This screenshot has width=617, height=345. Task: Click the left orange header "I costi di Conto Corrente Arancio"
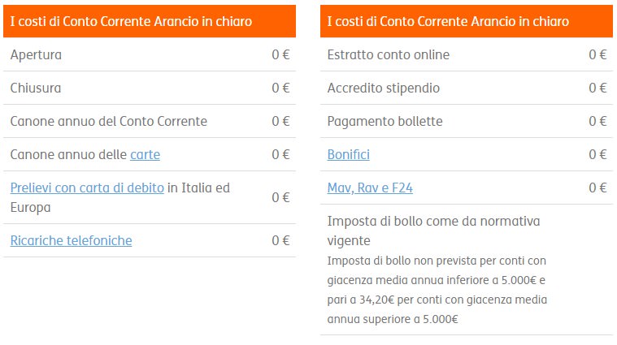coord(150,21)
